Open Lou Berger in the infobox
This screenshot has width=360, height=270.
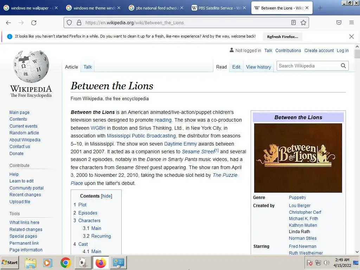coord(300,205)
